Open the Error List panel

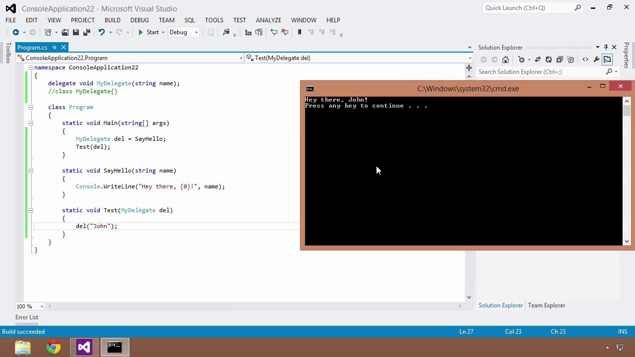(27, 317)
